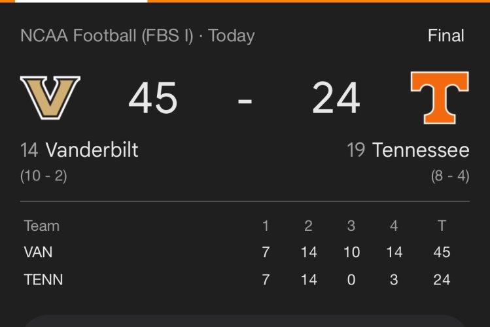Click the Team column header
The height and width of the screenshot is (327, 490).
pyautogui.click(x=41, y=226)
